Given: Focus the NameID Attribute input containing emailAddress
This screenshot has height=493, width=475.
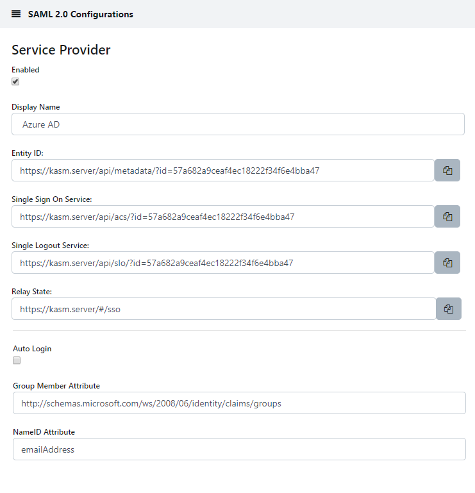Looking at the screenshot, I should pyautogui.click(x=238, y=449).
